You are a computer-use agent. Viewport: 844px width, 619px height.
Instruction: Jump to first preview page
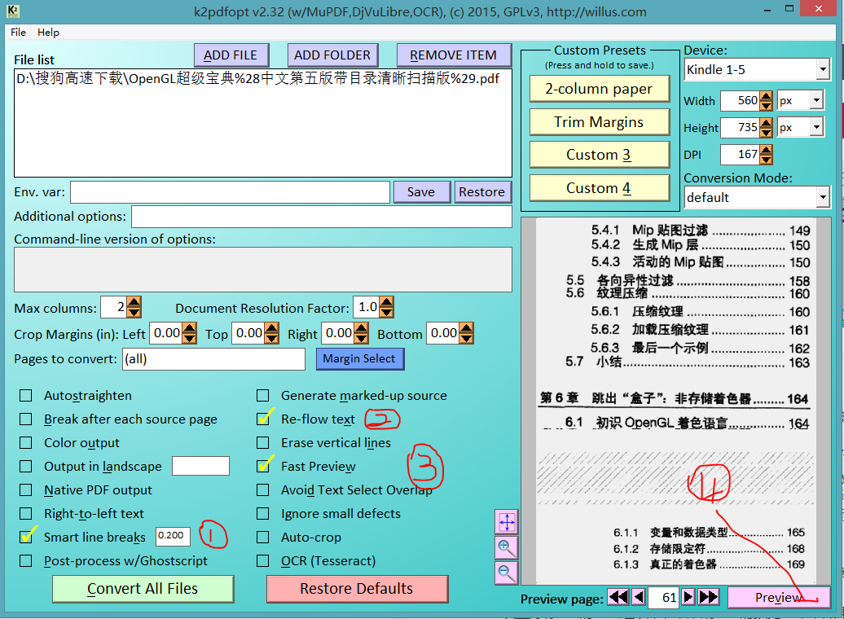(618, 598)
